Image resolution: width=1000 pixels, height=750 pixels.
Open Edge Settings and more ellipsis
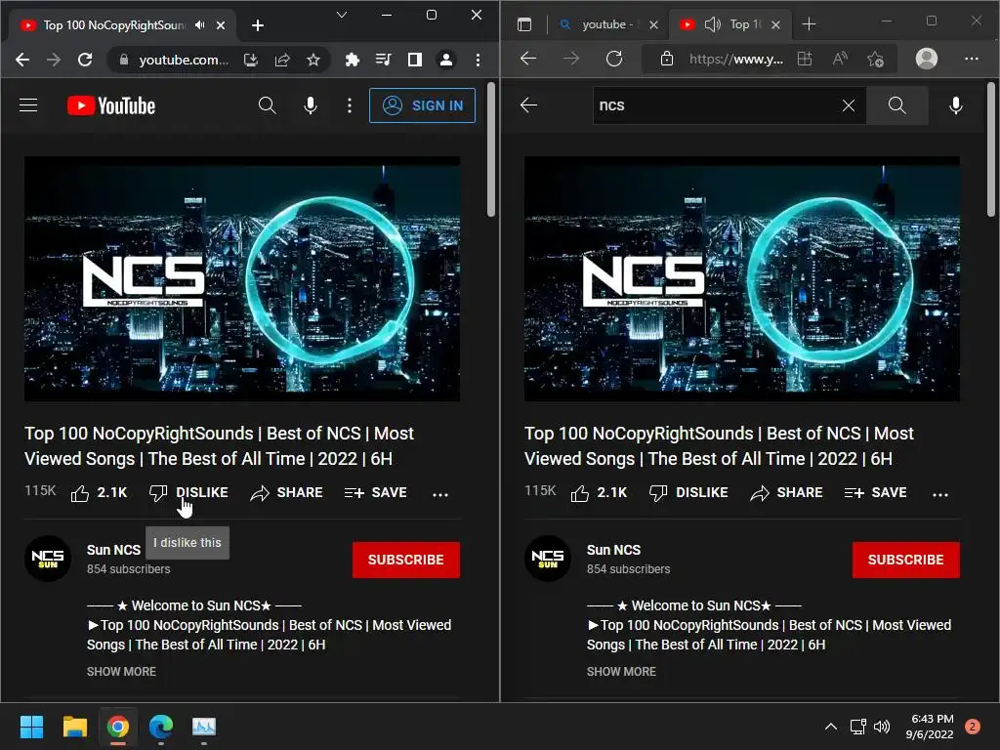coord(972,59)
